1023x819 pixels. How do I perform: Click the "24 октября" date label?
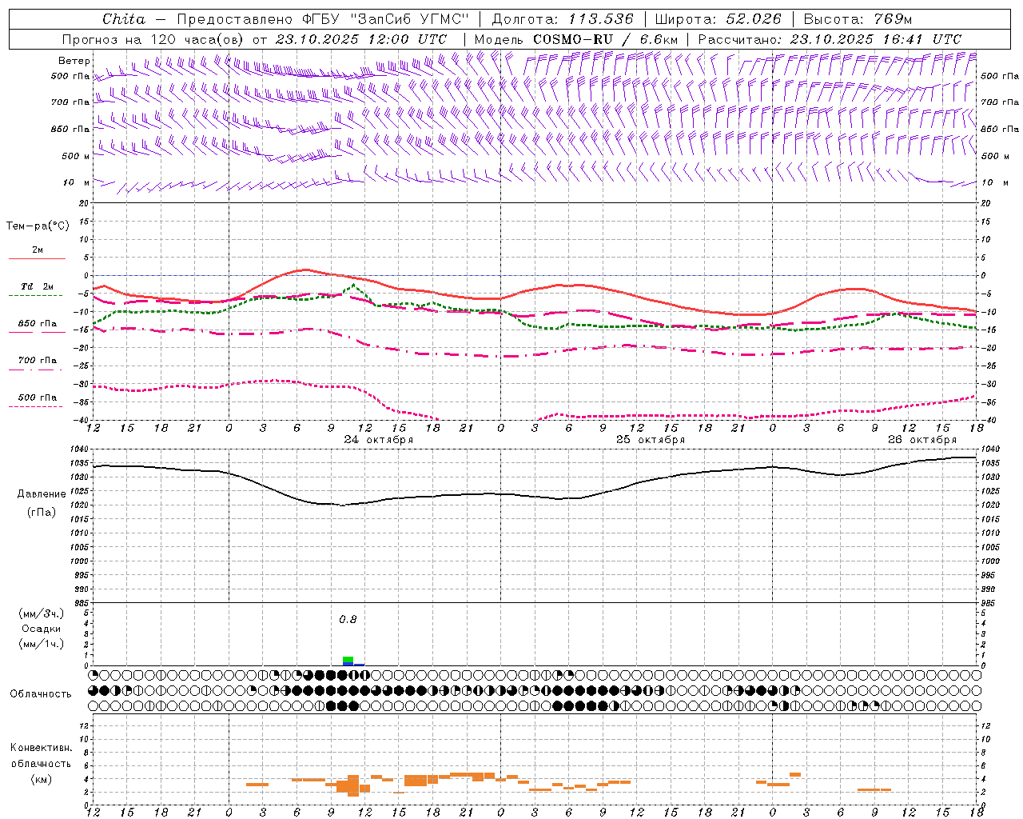(x=379, y=440)
